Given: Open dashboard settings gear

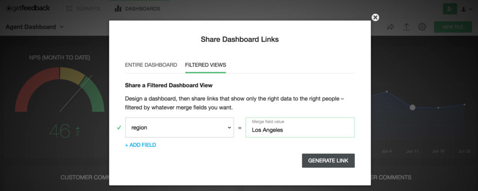Looking at the screenshot, I should pos(422,27).
